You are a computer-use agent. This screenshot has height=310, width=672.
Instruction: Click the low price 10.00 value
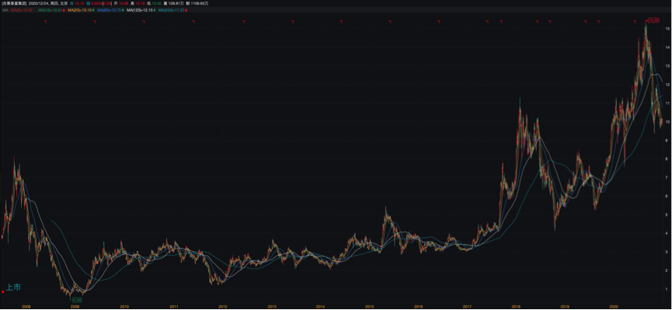pyautogui.click(x=156, y=3)
